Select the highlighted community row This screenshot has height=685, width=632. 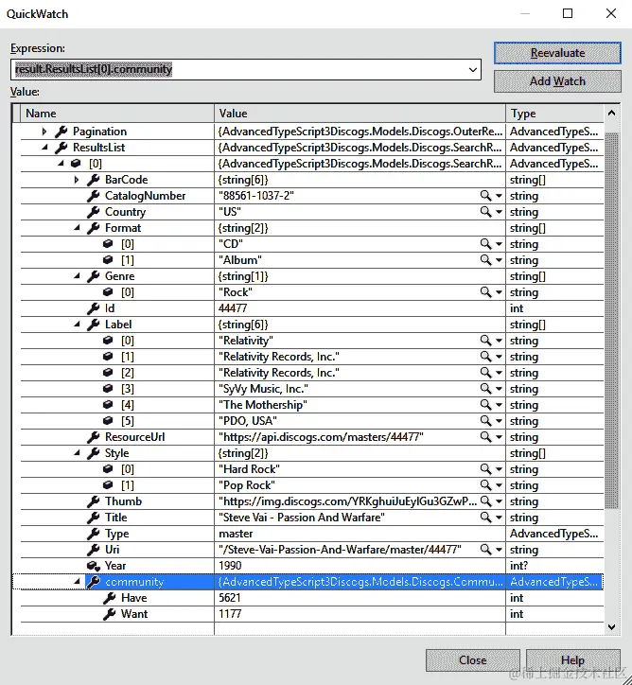307,582
